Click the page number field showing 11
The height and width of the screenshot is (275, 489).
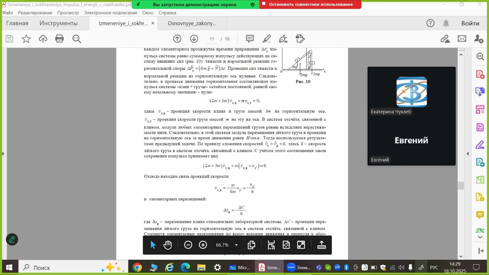click(212, 39)
